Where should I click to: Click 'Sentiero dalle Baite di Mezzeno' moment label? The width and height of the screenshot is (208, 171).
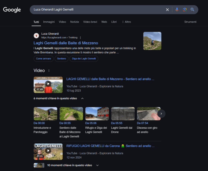(70, 132)
